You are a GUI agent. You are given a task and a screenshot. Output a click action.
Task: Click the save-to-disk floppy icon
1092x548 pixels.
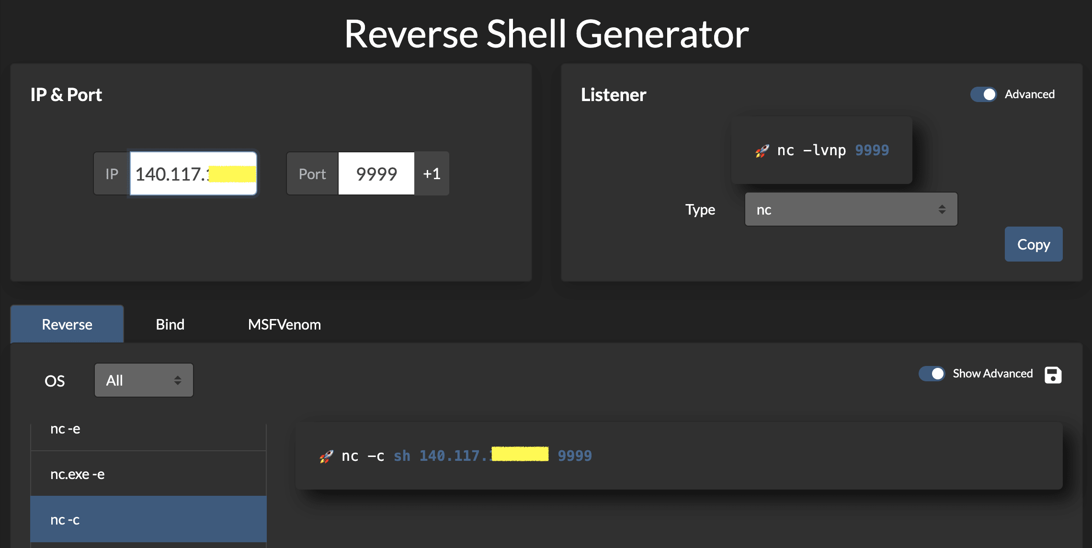[1052, 375]
